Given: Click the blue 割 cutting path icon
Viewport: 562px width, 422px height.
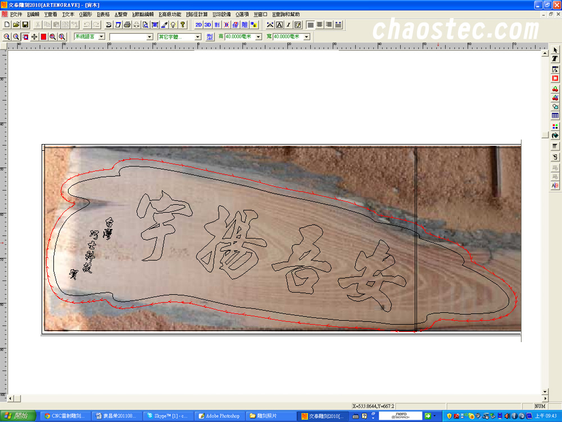Looking at the screenshot, I should click(217, 25).
